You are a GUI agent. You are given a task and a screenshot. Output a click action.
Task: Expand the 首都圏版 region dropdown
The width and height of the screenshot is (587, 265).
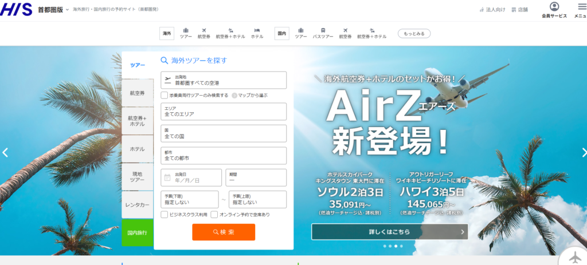coord(67,10)
